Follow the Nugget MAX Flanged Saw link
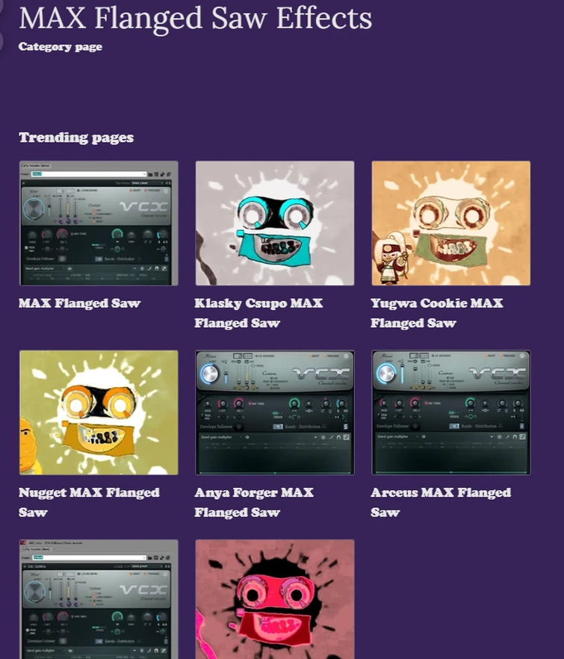The height and width of the screenshot is (659, 564). pyautogui.click(x=89, y=502)
